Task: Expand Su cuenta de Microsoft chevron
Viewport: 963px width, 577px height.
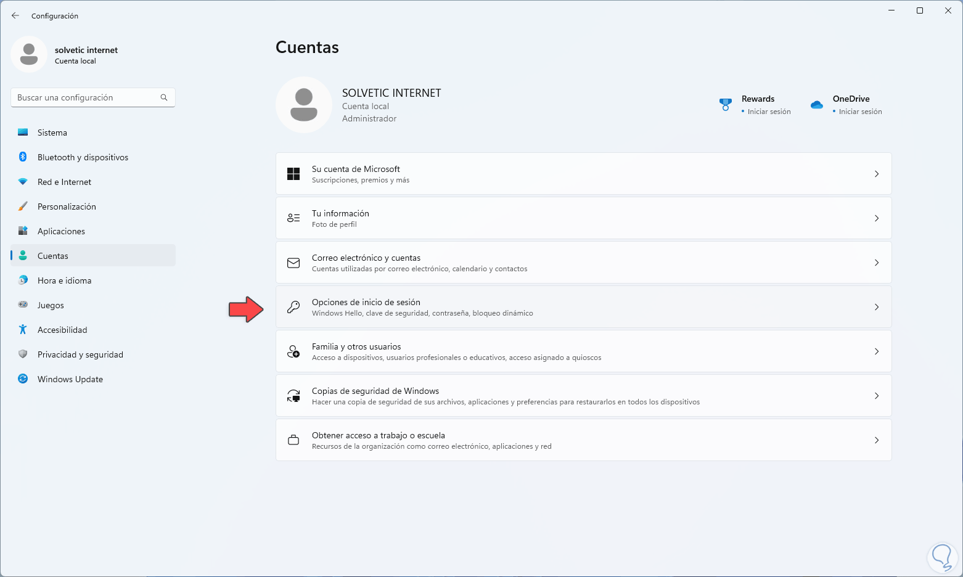Action: (x=877, y=174)
